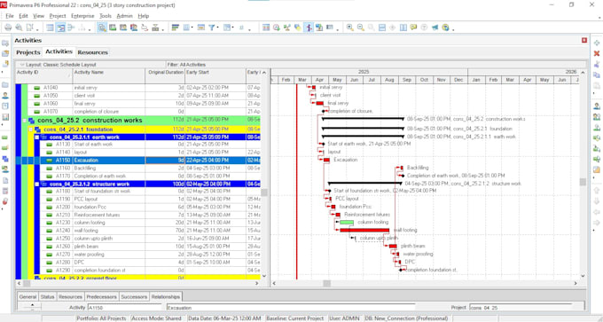Viewport: 603px width, 322px height.
Task: Open the dropdown arrow beside Filter icon
Action: pyautogui.click(x=217, y=27)
